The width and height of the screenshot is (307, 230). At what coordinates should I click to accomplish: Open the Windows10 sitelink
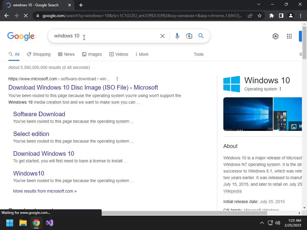[28, 173]
